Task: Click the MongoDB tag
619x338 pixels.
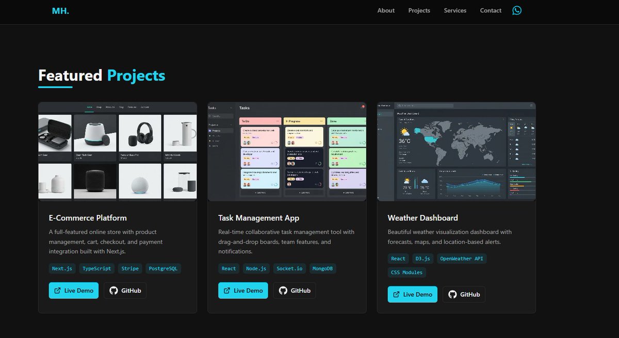Action: tap(322, 268)
